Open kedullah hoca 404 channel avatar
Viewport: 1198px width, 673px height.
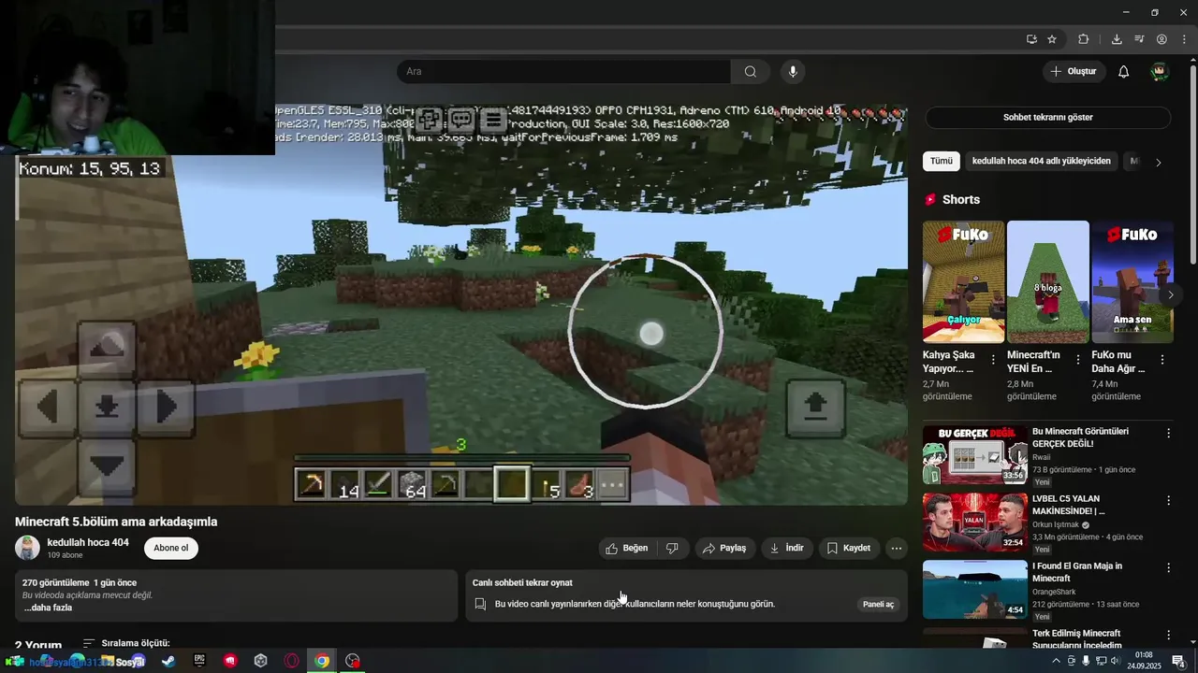27,548
